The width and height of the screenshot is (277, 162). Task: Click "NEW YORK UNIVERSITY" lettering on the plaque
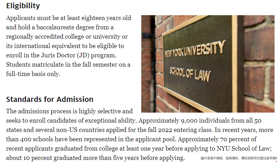[x=195, y=49]
